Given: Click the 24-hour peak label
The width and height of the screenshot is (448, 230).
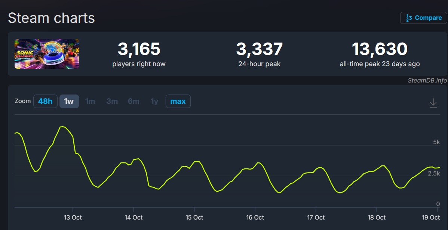Looking at the screenshot, I should pos(260,64).
